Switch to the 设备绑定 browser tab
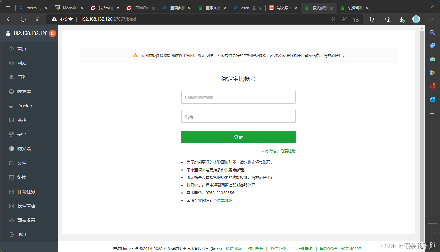Image resolution: width=440 pixels, height=252 pixels. [355, 8]
